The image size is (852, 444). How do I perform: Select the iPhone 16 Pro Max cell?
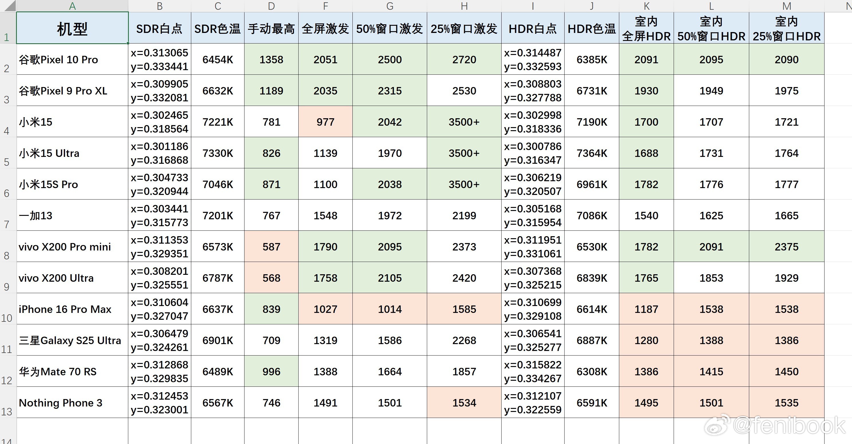72,309
